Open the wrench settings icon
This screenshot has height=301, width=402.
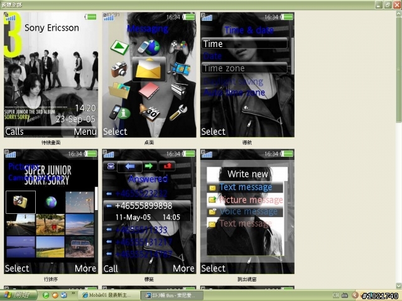coord(178,113)
